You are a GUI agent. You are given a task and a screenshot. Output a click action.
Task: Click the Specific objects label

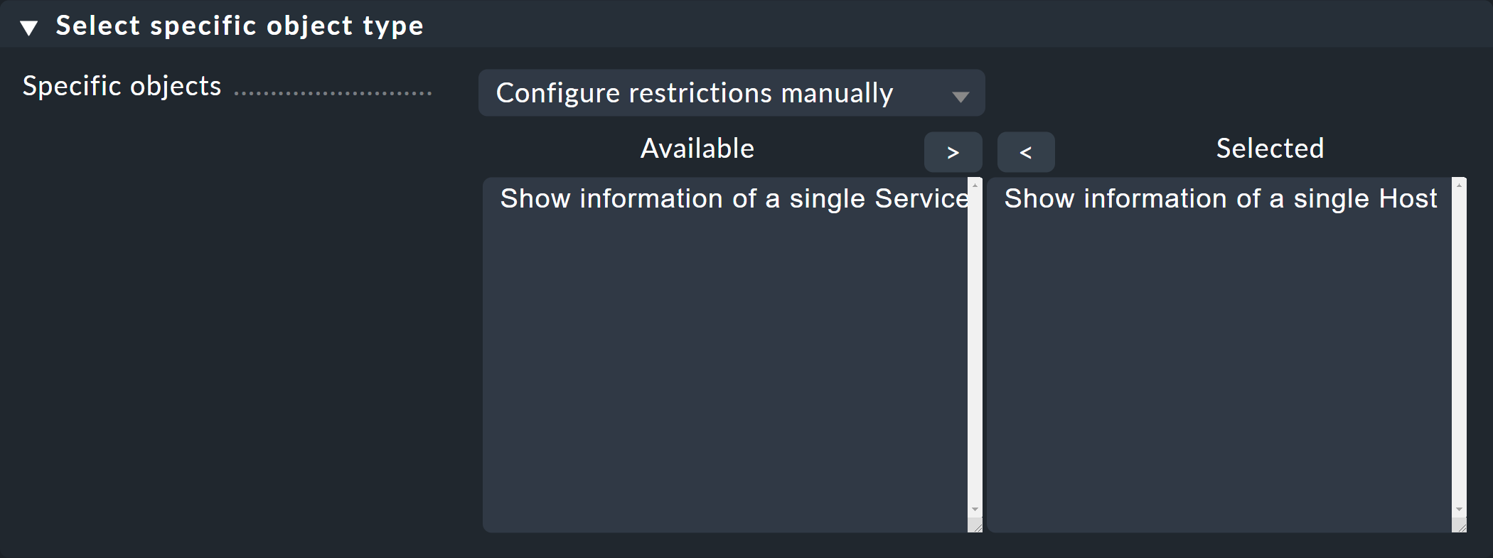(122, 86)
